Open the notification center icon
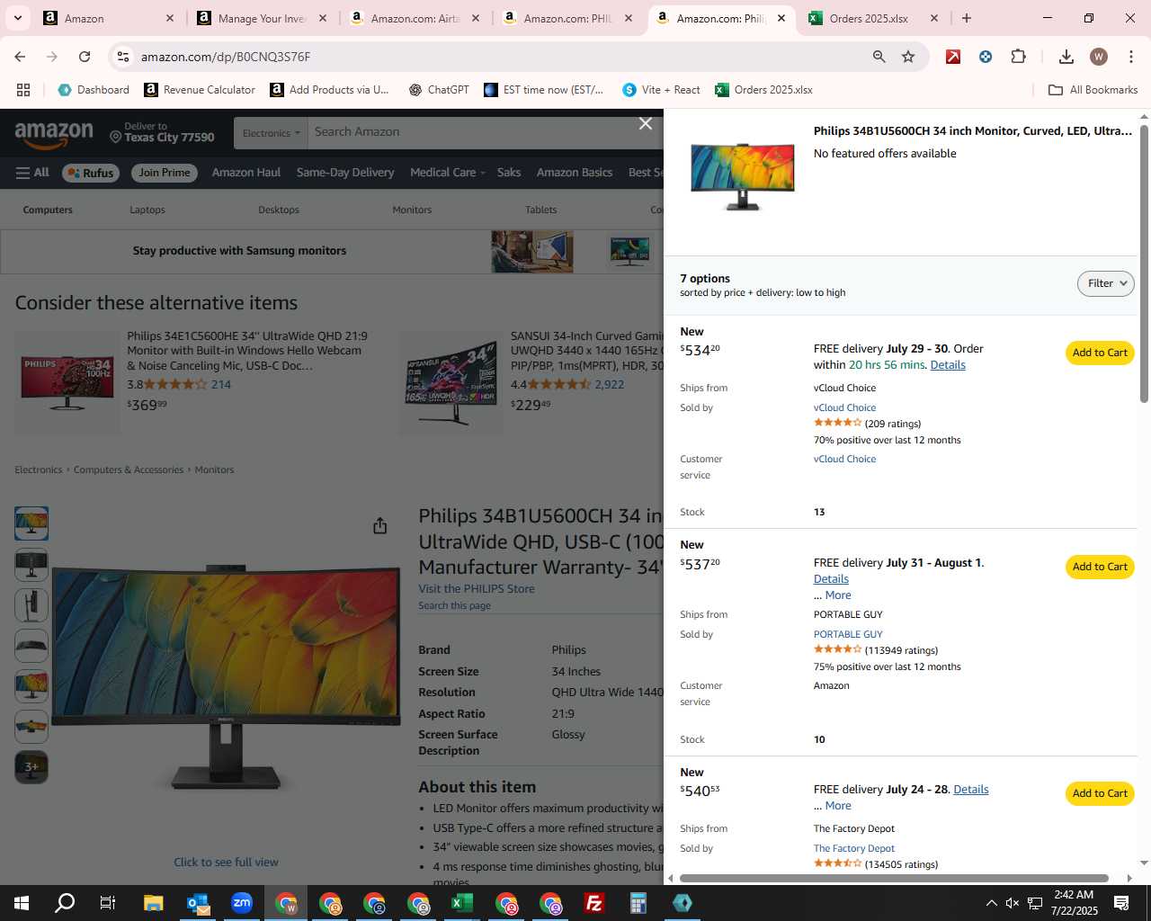 click(x=1121, y=903)
